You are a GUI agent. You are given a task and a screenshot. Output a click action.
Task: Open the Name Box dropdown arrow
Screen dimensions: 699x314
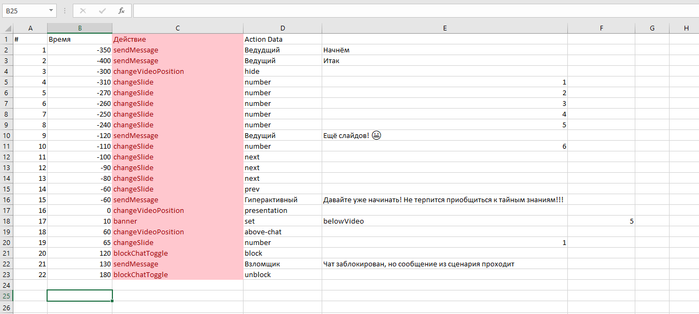(51, 11)
